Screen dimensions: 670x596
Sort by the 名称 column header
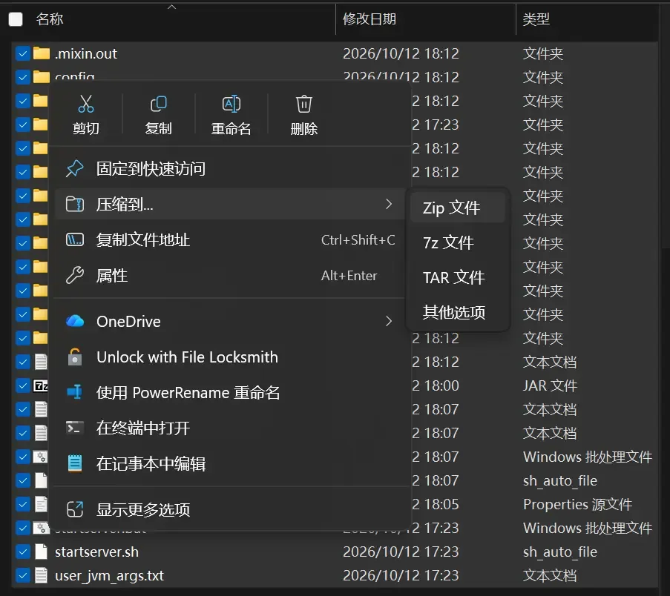click(50, 19)
